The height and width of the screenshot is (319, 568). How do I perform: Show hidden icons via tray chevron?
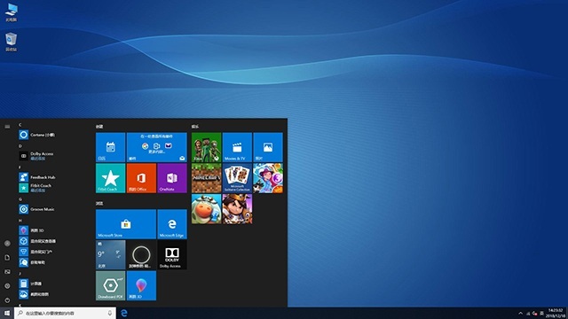pos(521,313)
